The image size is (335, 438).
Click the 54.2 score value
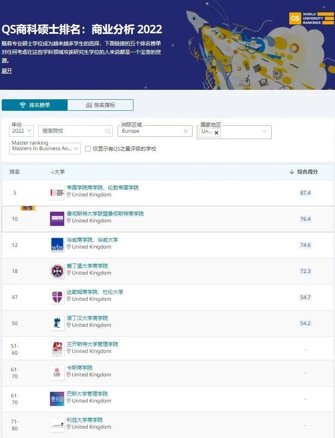click(305, 323)
